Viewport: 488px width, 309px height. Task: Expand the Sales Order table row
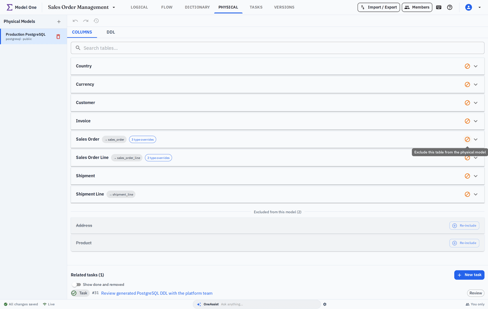click(475, 139)
